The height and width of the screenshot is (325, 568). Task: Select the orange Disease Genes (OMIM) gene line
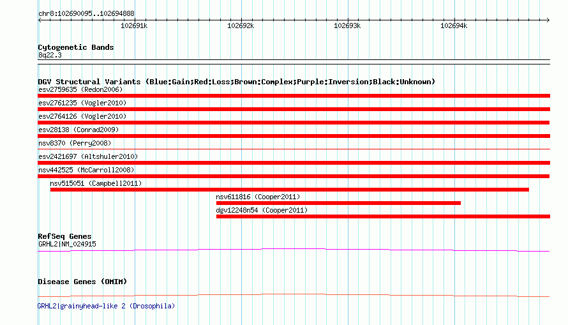tap(294, 295)
